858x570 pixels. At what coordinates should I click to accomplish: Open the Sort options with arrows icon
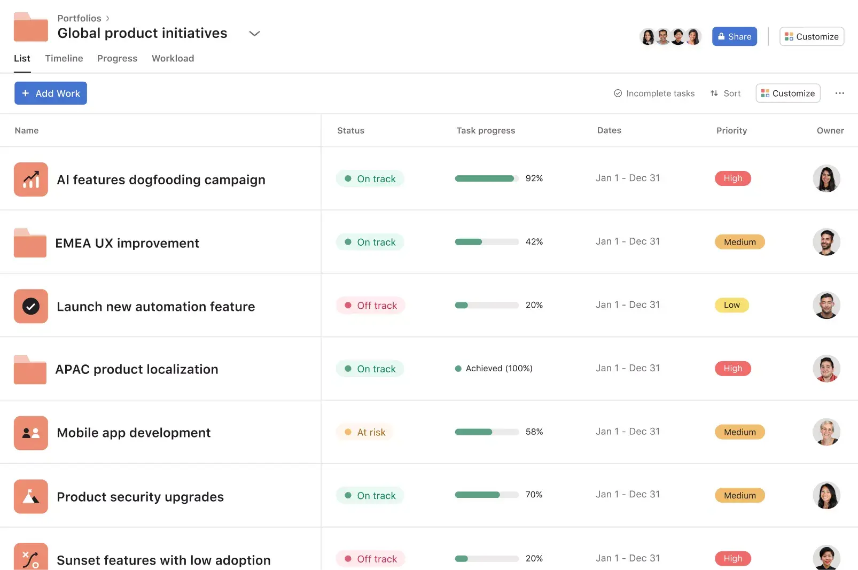[x=725, y=93]
